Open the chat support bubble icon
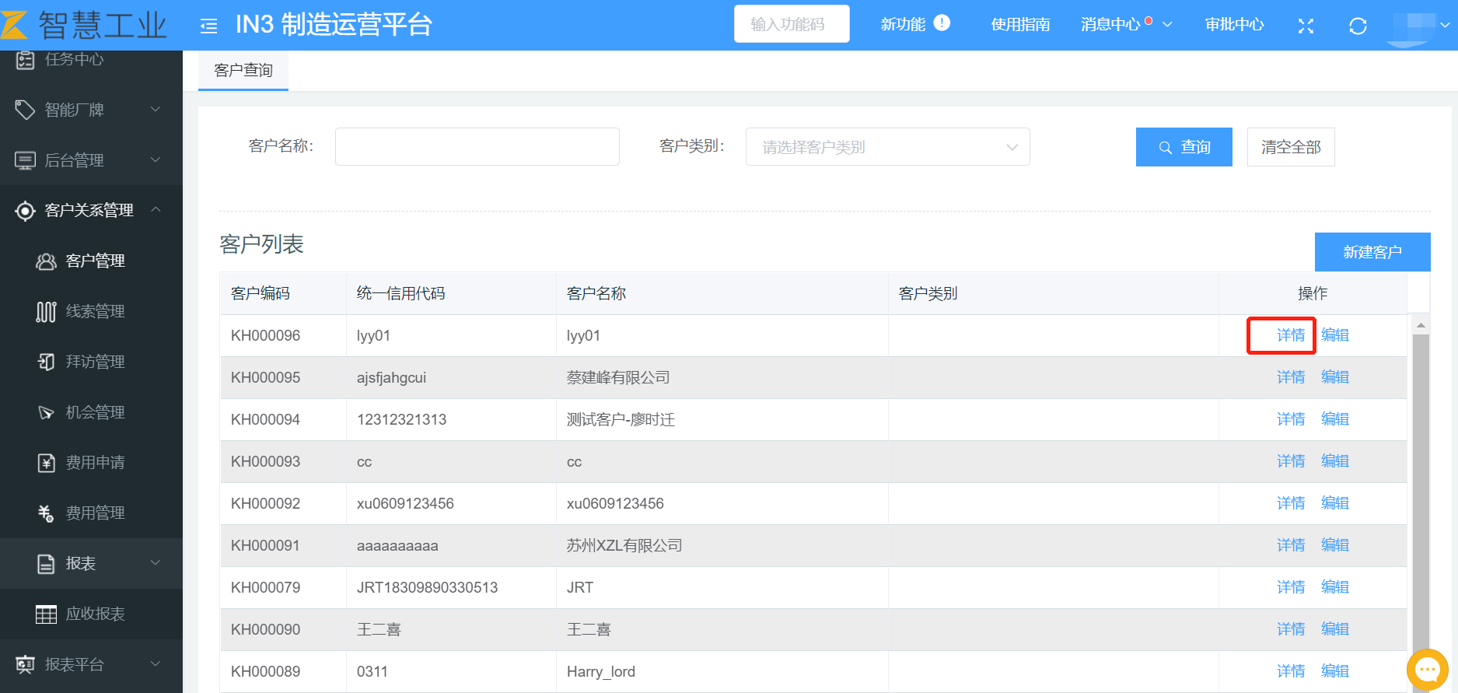 tap(1427, 669)
